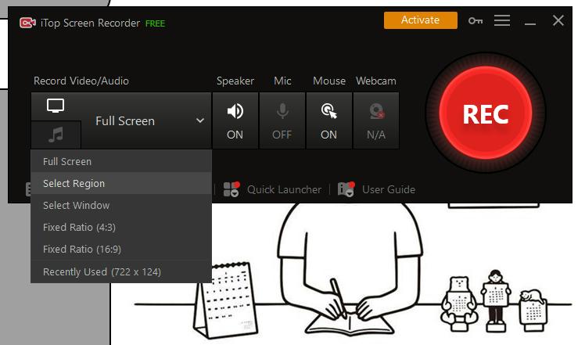This screenshot has height=345, width=585.
Task: Select Recently Used (722 x 124)
Action: pyautogui.click(x=121, y=271)
